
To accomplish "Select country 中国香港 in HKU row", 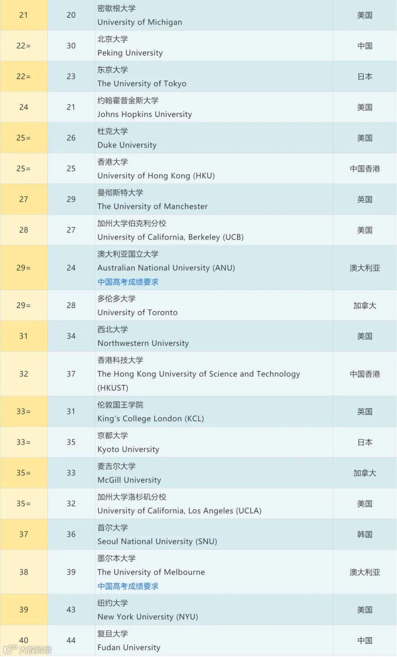I will pos(365,169).
